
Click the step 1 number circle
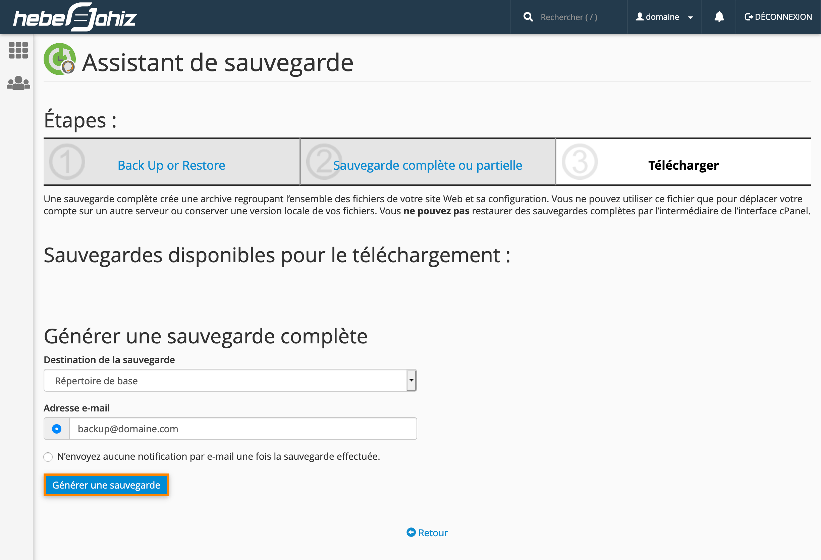click(67, 162)
